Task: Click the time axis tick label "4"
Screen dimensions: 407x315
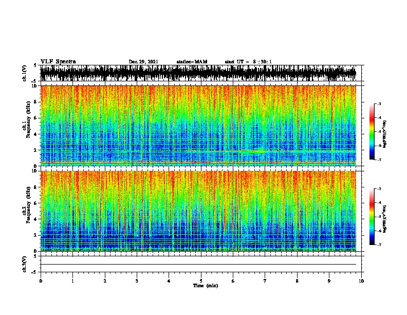Action: [169, 281]
